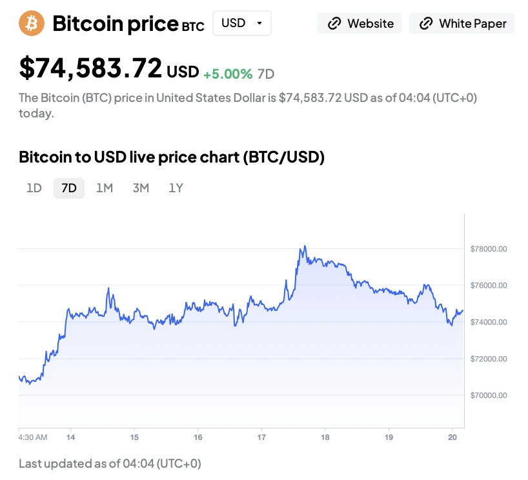Click the $74,583.72 price heading
Viewport: 528px width, 480px height.
coord(90,68)
